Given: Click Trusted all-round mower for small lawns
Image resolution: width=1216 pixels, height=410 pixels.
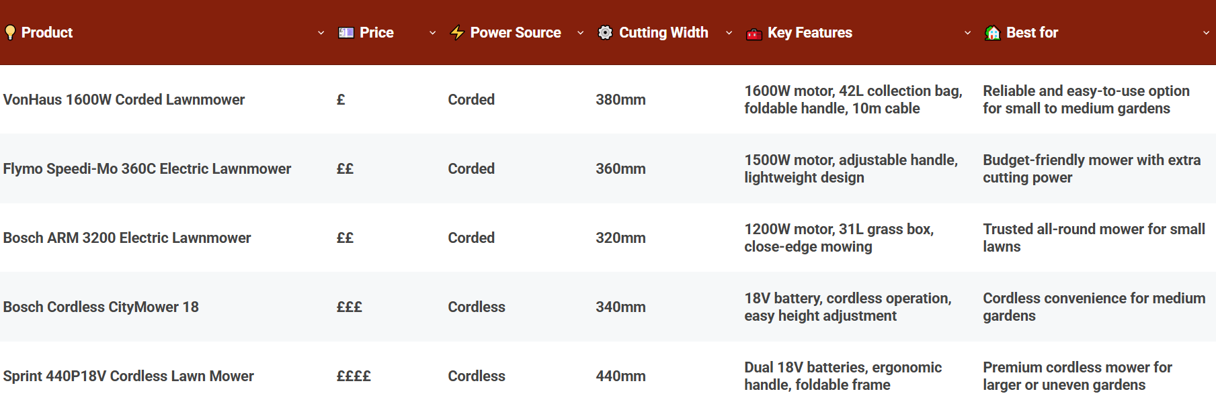Looking at the screenshot, I should (x=1094, y=238).
